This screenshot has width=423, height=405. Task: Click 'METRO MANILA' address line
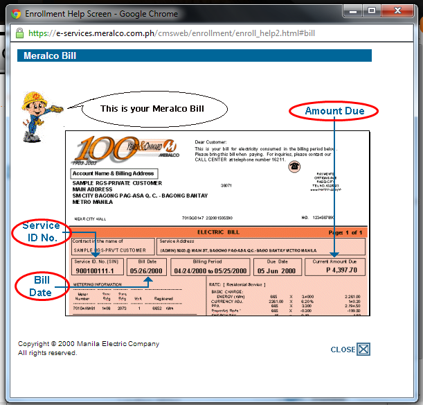[93, 202]
